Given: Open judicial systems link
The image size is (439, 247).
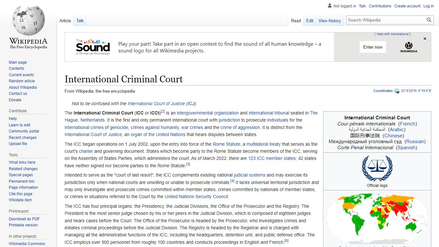Looking at the screenshot, I should [250, 175].
